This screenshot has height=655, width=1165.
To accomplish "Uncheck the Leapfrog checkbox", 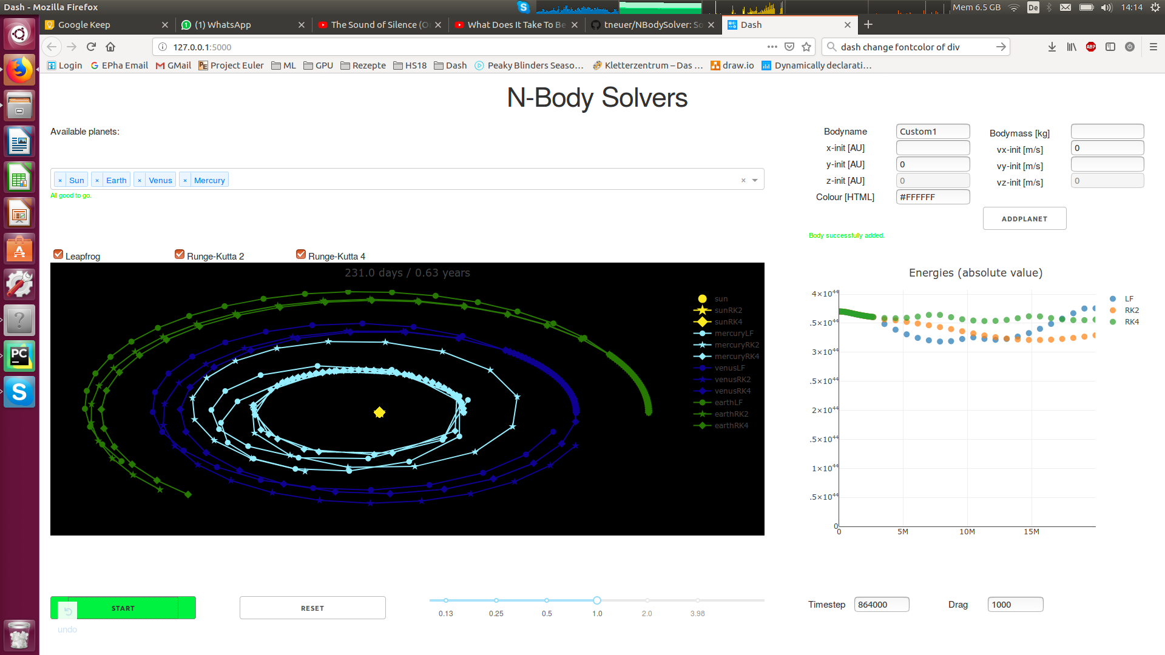I will click(x=58, y=255).
